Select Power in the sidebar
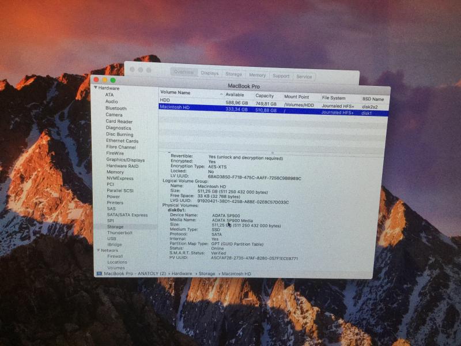The width and height of the screenshot is (461, 346). click(113, 197)
